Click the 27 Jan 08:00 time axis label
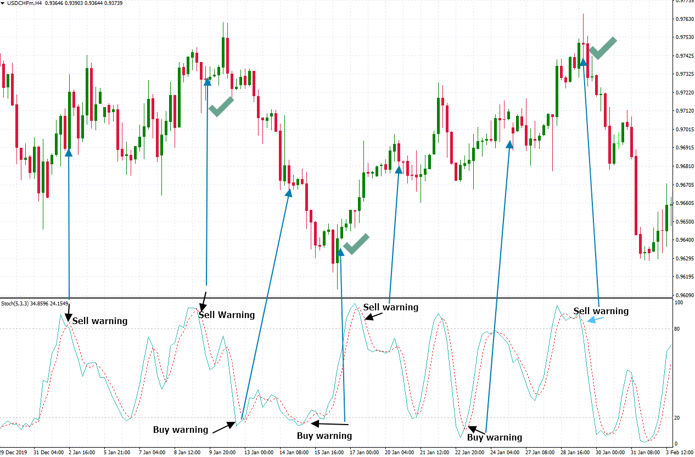The image size is (695, 457). tap(540, 453)
